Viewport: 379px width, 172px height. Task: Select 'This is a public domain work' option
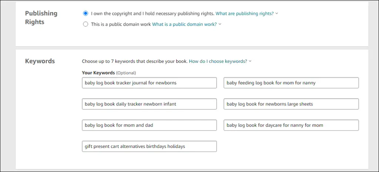click(85, 24)
